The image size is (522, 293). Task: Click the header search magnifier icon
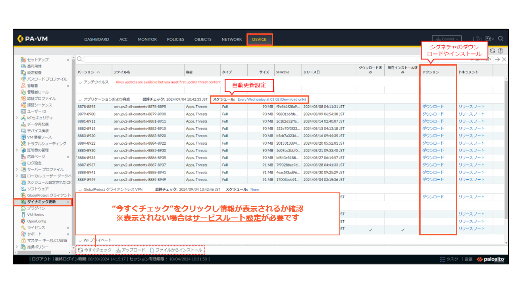[501, 39]
